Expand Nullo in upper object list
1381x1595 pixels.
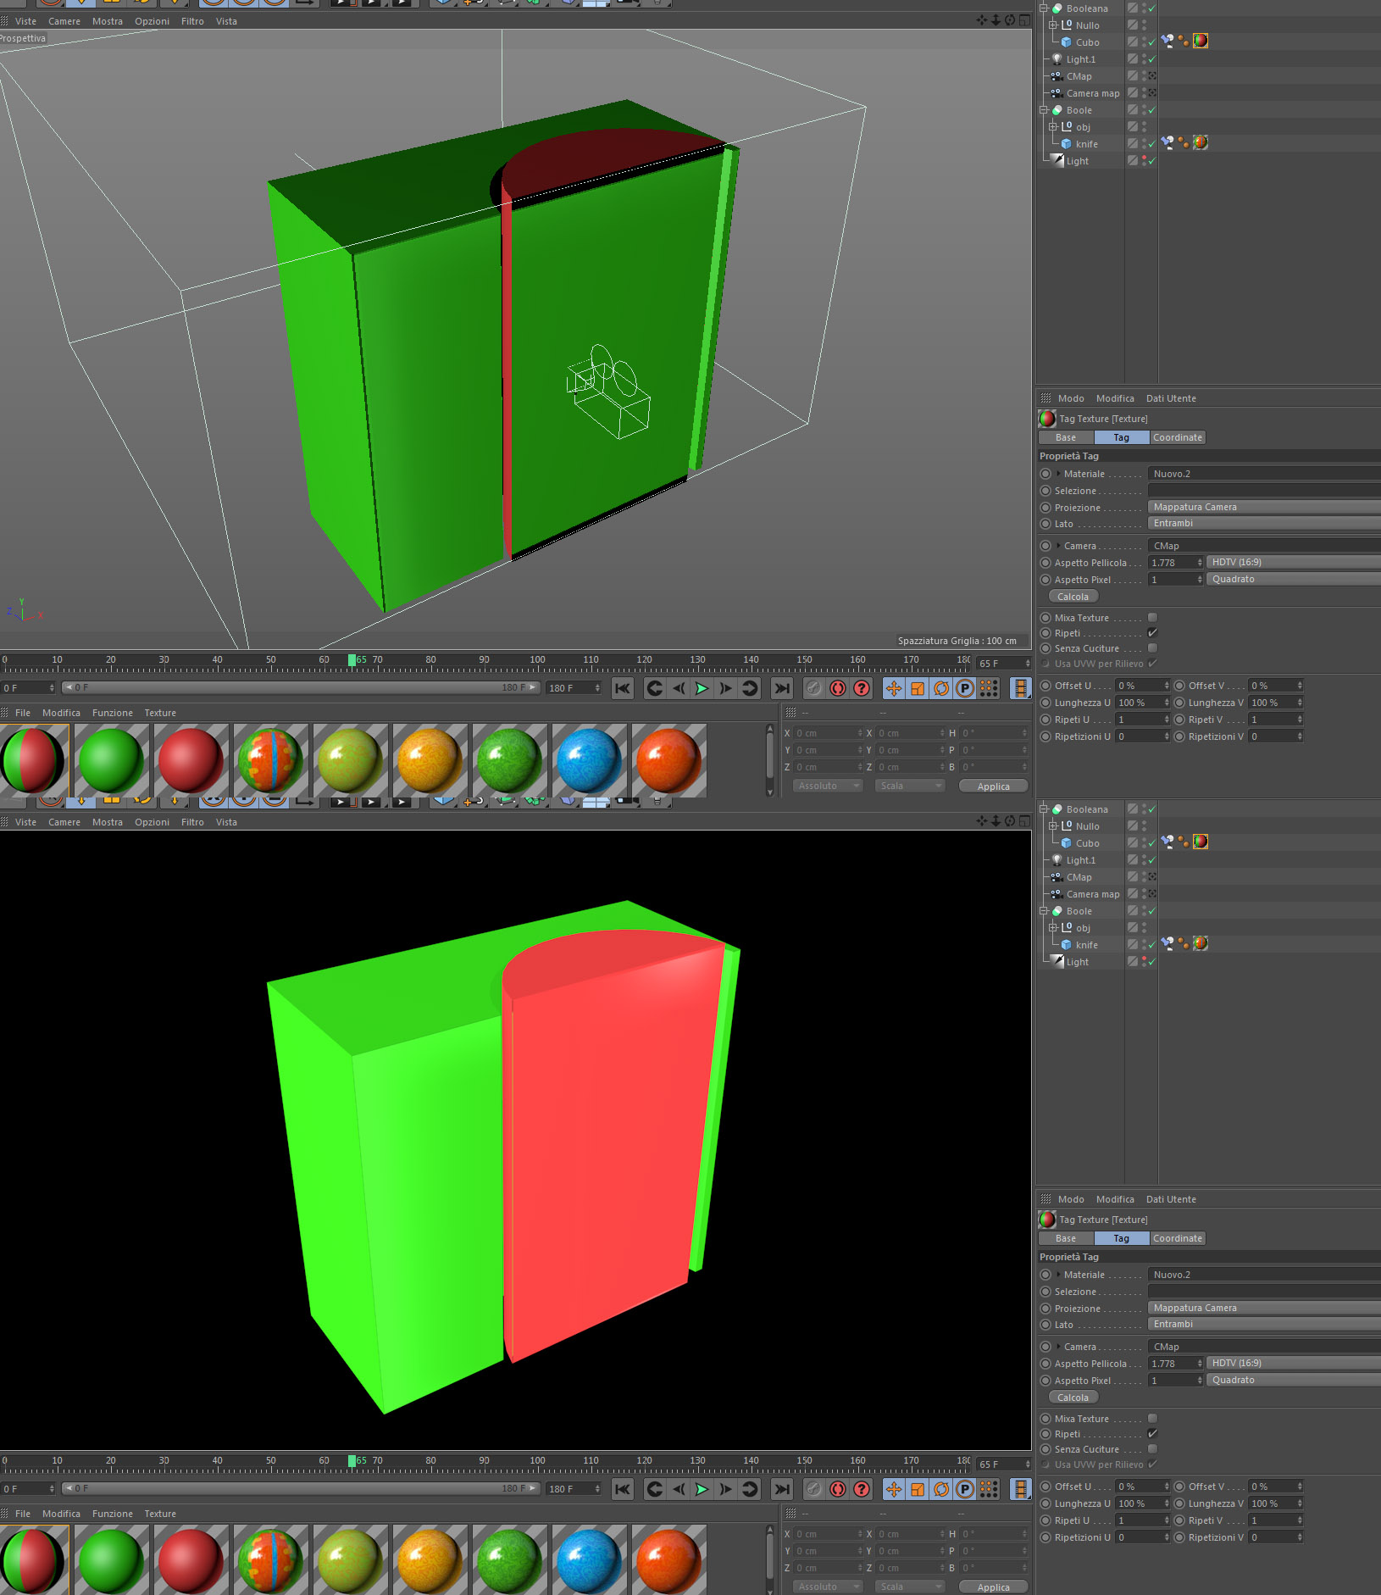(x=1053, y=25)
